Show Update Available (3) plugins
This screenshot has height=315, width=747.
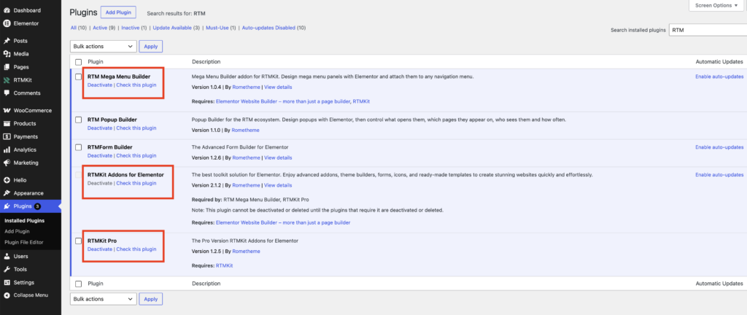tap(176, 28)
